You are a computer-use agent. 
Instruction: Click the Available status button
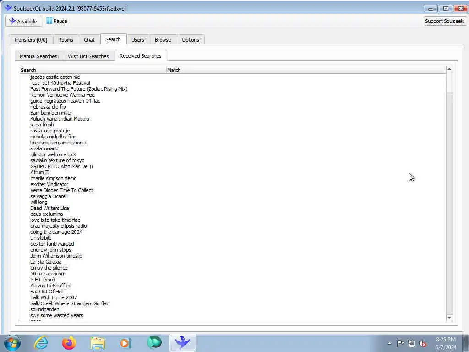(x=24, y=21)
